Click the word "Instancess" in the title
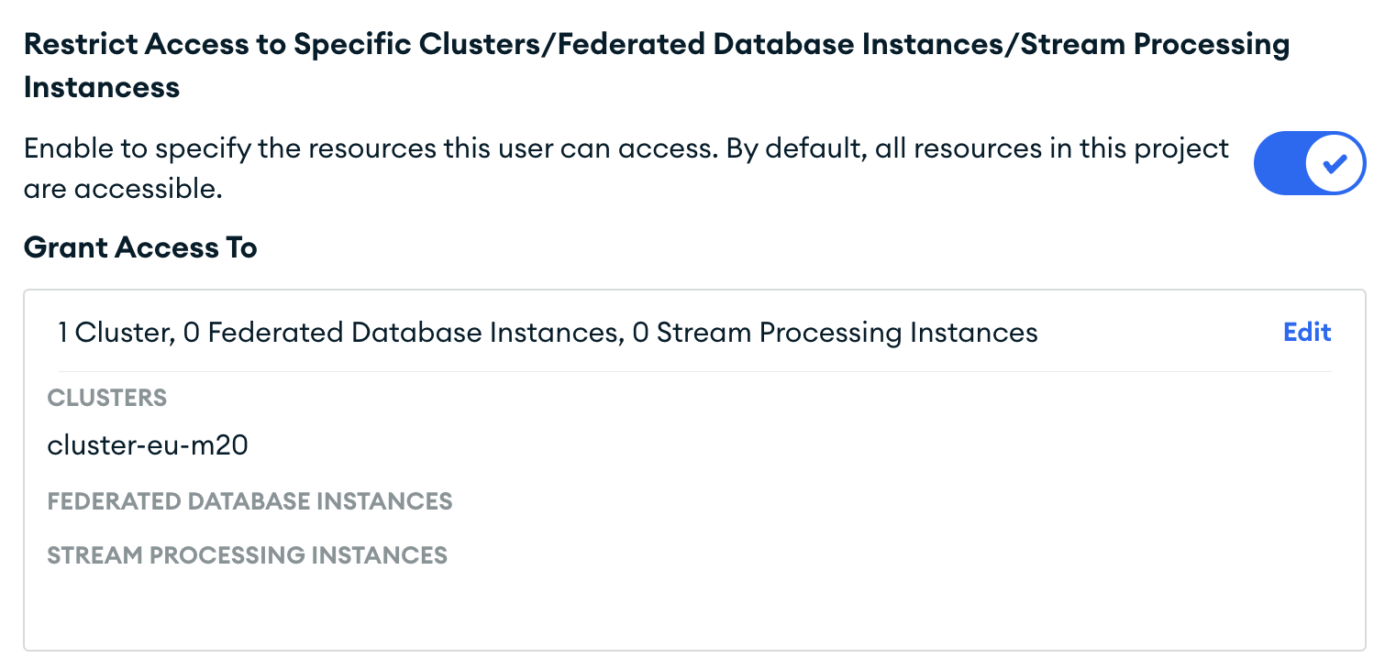 (101, 88)
